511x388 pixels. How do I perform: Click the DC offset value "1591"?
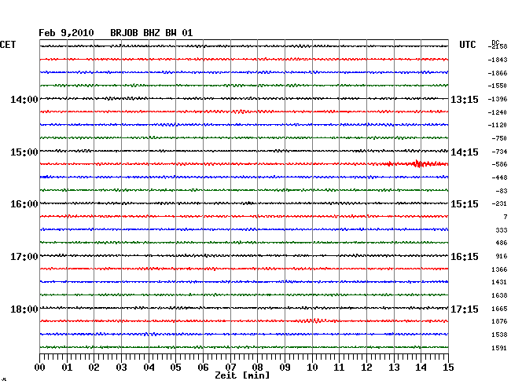coord(499,348)
